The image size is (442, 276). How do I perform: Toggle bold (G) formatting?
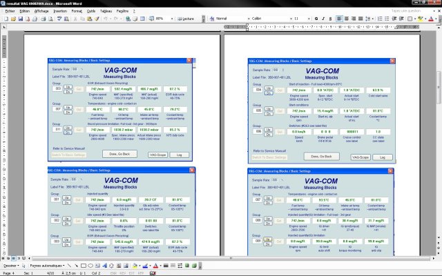pos(316,19)
